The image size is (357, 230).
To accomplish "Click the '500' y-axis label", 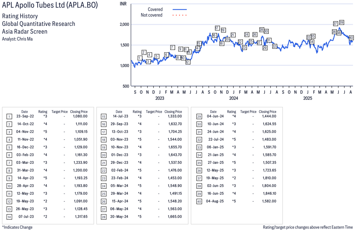I will [x=126, y=86].
